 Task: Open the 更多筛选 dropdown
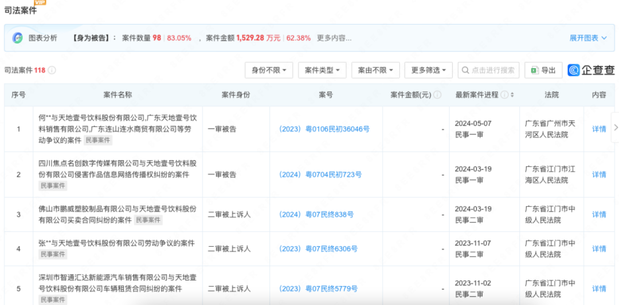point(429,70)
